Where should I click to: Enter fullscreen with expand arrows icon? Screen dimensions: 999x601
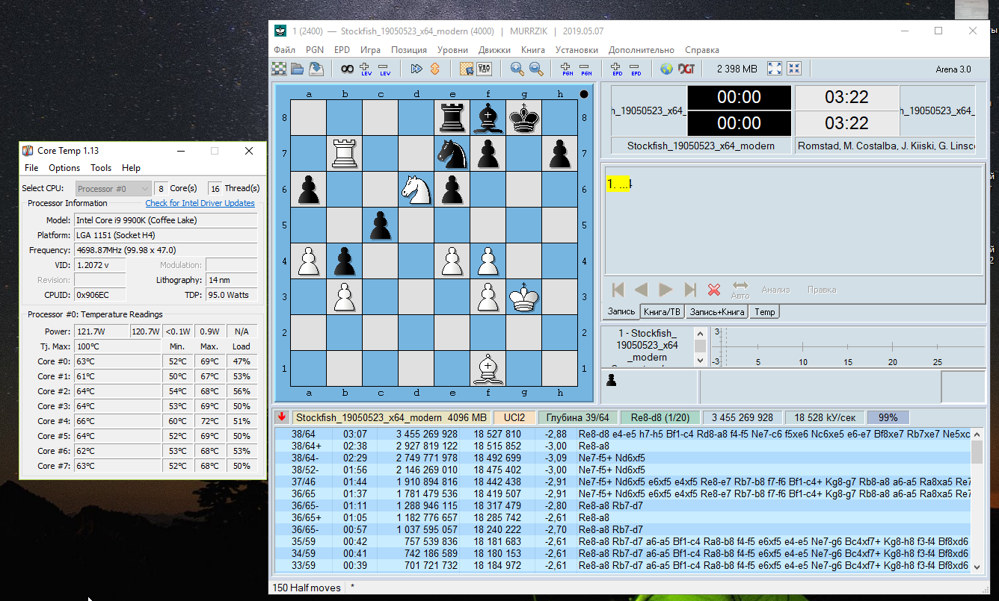[x=775, y=69]
